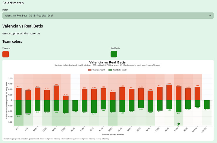The height and width of the screenshot is (143, 217).
Task: Open the Real Betis green color picker
Action: point(114,54)
